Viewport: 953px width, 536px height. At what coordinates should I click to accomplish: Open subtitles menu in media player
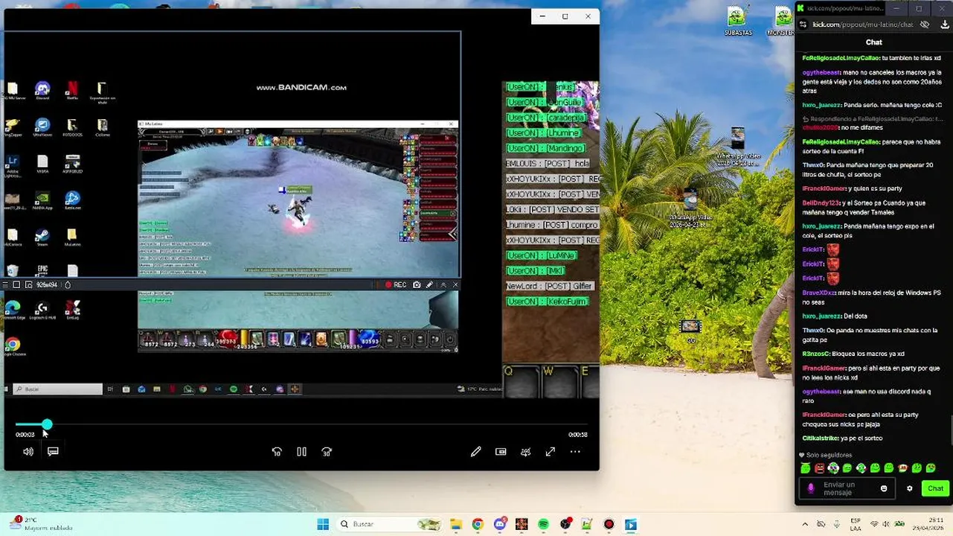tap(53, 451)
